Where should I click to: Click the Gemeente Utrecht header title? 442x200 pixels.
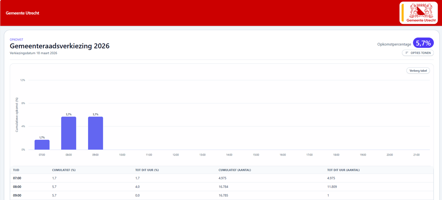point(22,13)
